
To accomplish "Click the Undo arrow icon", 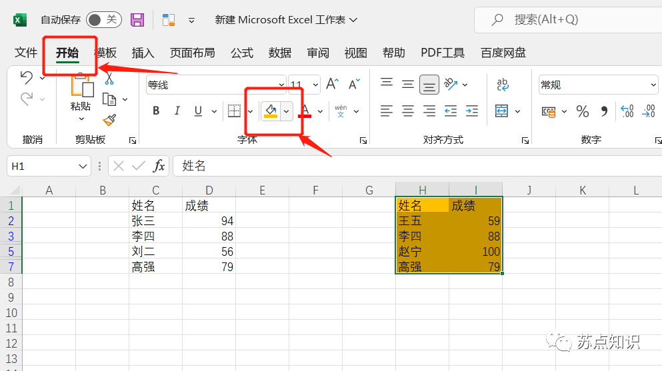I will click(x=27, y=77).
